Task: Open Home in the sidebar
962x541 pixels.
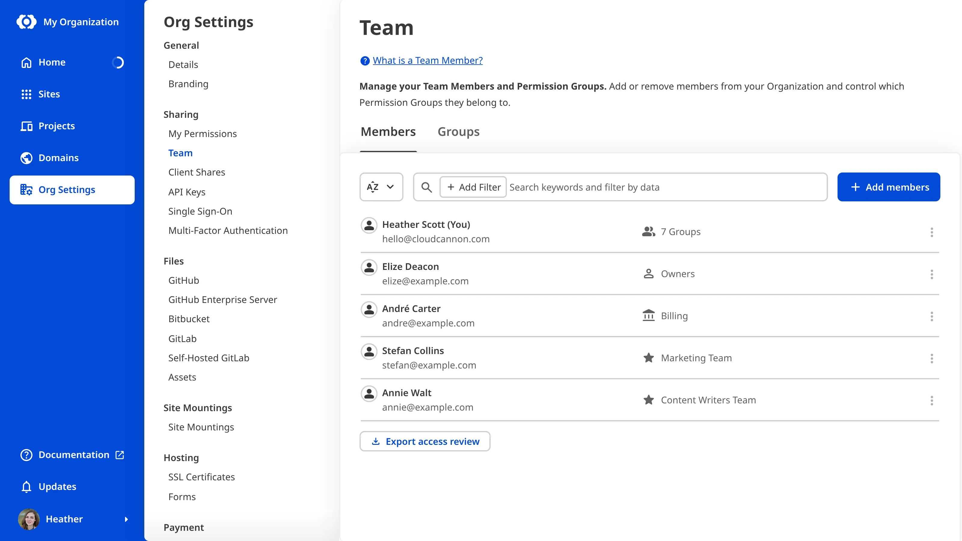Action: [x=72, y=62]
